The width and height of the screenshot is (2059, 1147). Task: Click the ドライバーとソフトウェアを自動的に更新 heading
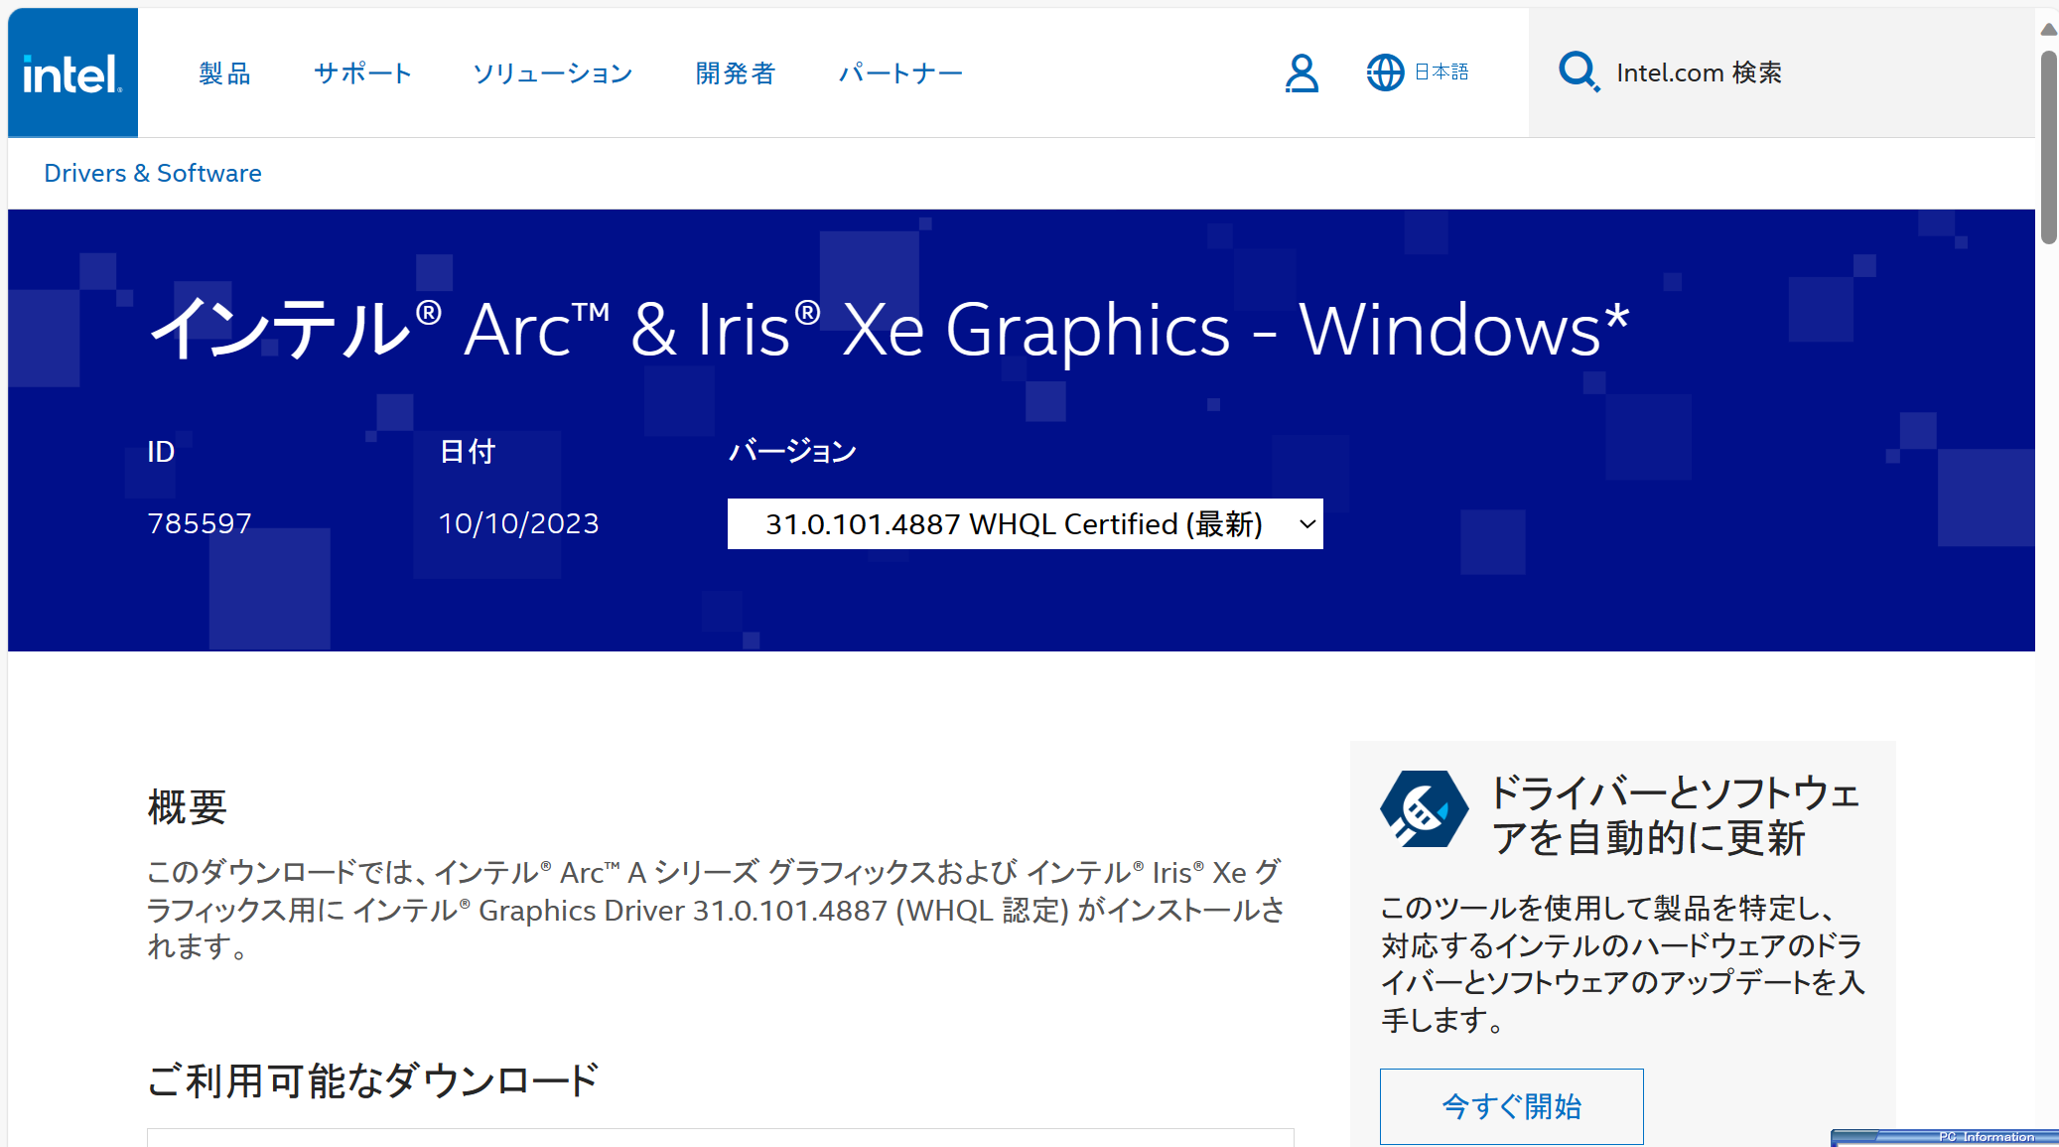tap(1676, 815)
